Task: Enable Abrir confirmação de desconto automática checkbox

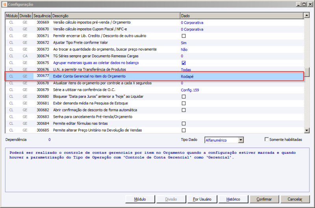Action: [183, 110]
